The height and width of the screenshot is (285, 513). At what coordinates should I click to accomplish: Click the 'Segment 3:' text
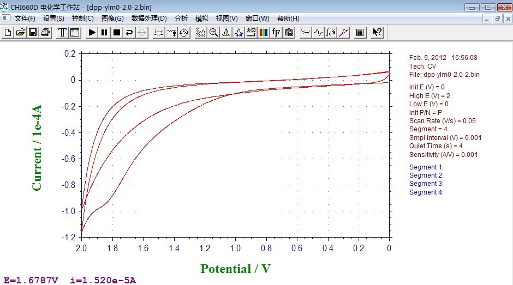pos(426,184)
